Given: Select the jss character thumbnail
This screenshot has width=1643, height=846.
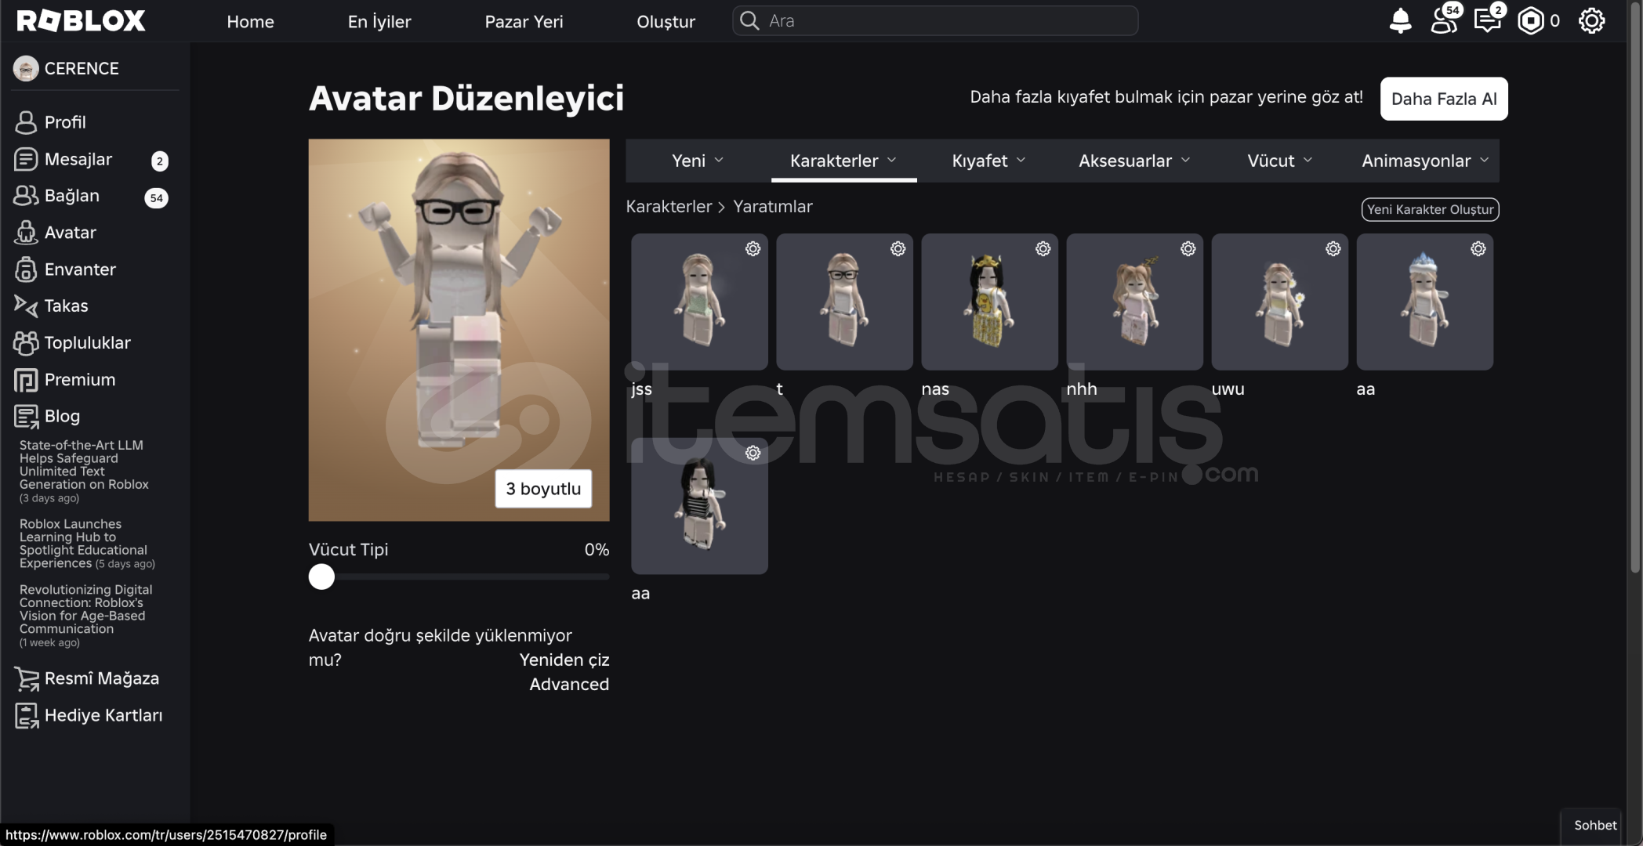Looking at the screenshot, I should tap(699, 302).
